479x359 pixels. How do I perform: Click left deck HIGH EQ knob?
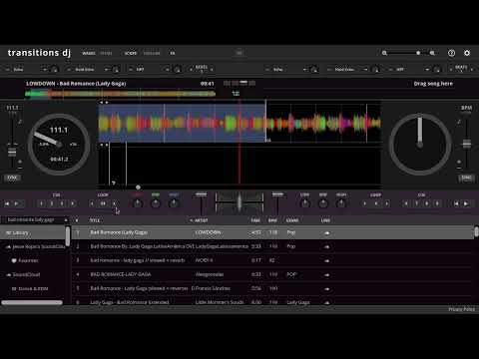click(x=174, y=203)
